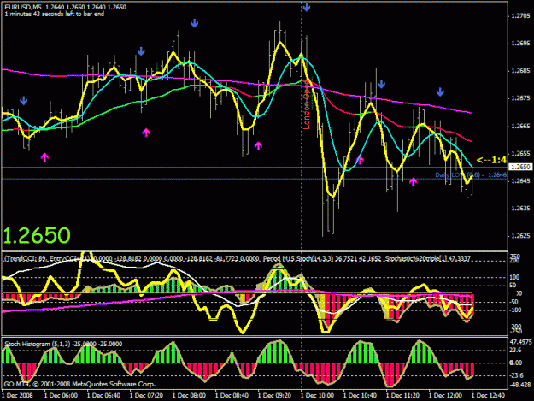Viewport: 534px width, 401px height.
Task: Click the 1.2705 price axis label
Action: click(520, 15)
